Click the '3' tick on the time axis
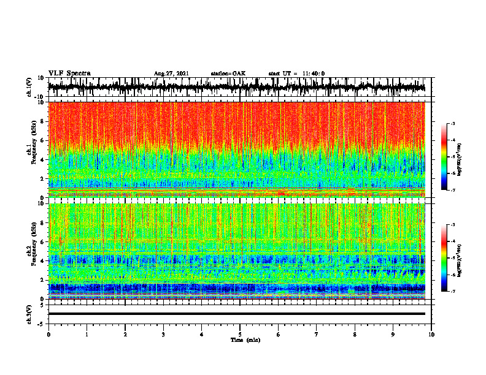486x375 pixels. coord(163,335)
